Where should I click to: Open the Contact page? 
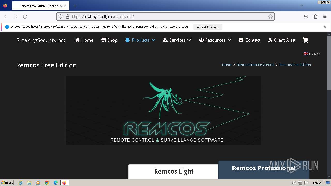click(250, 40)
